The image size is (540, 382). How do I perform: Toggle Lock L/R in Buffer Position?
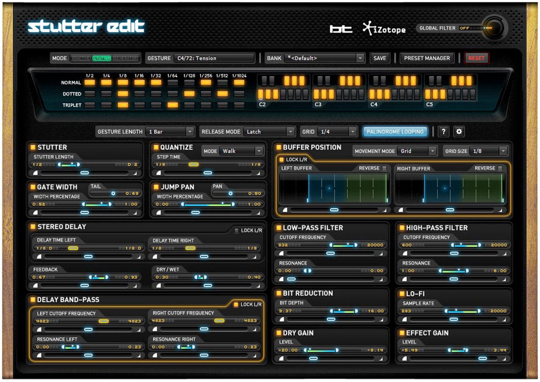(x=282, y=159)
